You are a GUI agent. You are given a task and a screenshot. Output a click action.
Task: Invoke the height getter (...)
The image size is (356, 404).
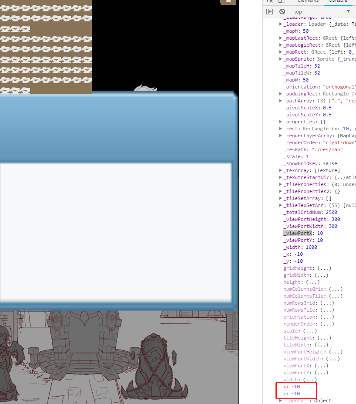pos(313,282)
